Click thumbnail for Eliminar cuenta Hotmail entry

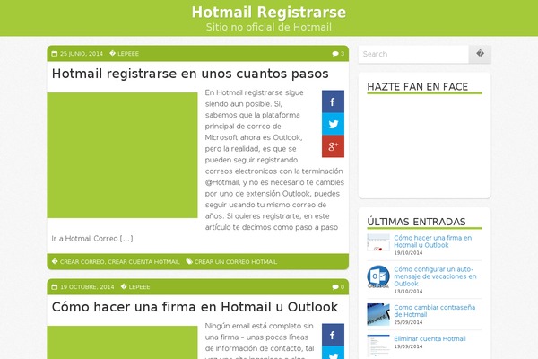click(378, 346)
